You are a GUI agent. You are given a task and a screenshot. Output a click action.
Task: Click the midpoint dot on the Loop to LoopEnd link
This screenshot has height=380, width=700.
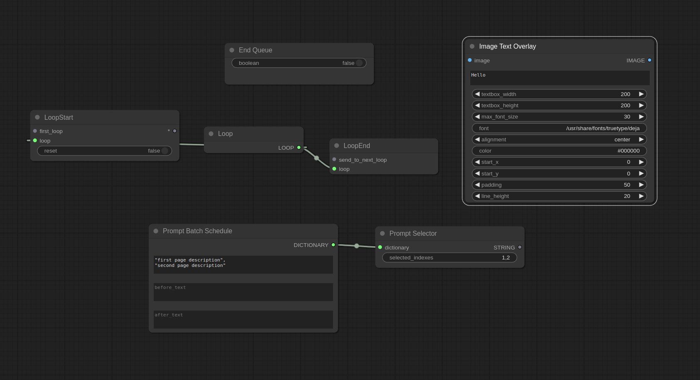pos(317,158)
